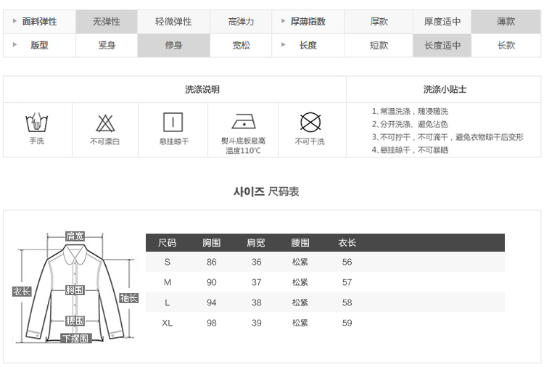Image resolution: width=544 pixels, height=367 pixels.
Task: Click the 袖长 label on shirt diagram
Action: 128,297
